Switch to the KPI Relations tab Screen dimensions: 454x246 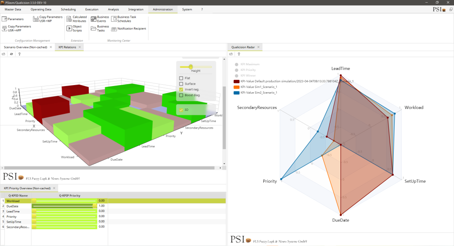(x=67, y=47)
